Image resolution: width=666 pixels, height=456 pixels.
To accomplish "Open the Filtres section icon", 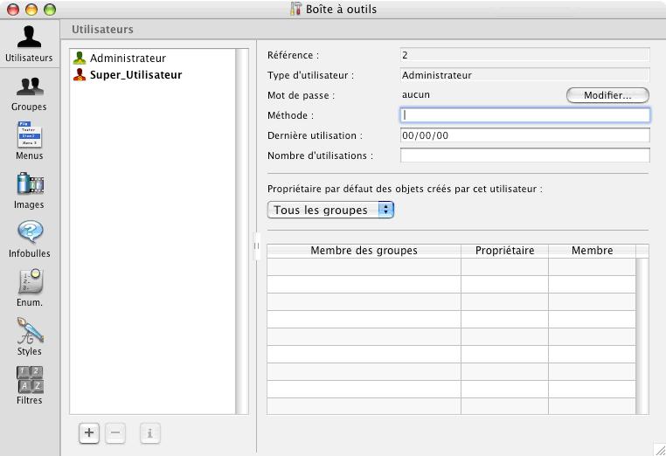I will tap(30, 380).
